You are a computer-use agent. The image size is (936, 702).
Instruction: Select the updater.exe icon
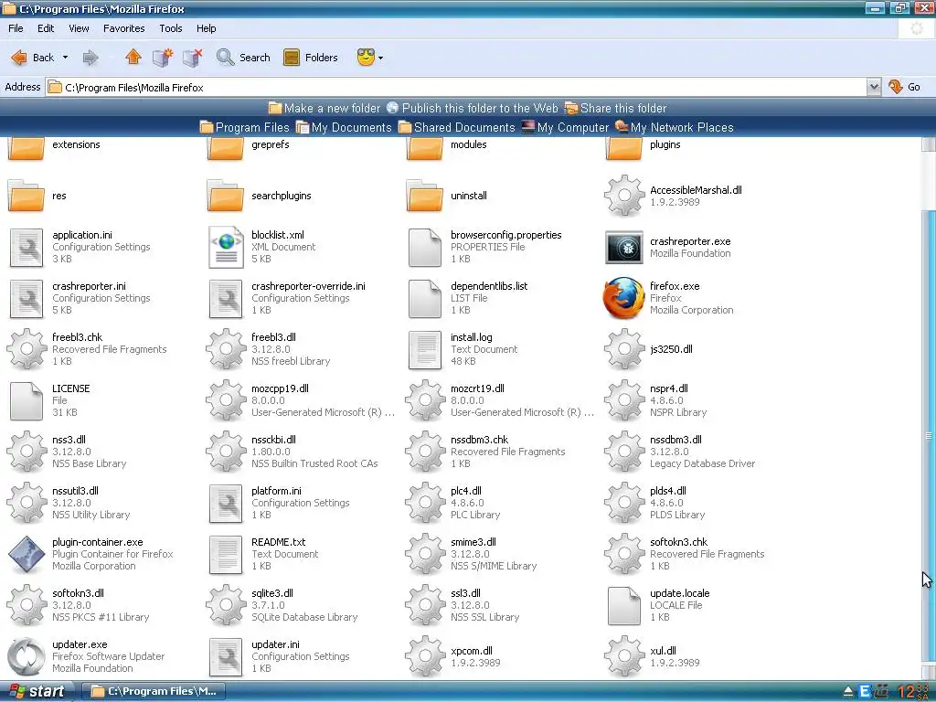tap(27, 656)
